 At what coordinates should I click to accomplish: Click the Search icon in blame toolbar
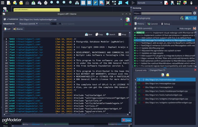111,34
